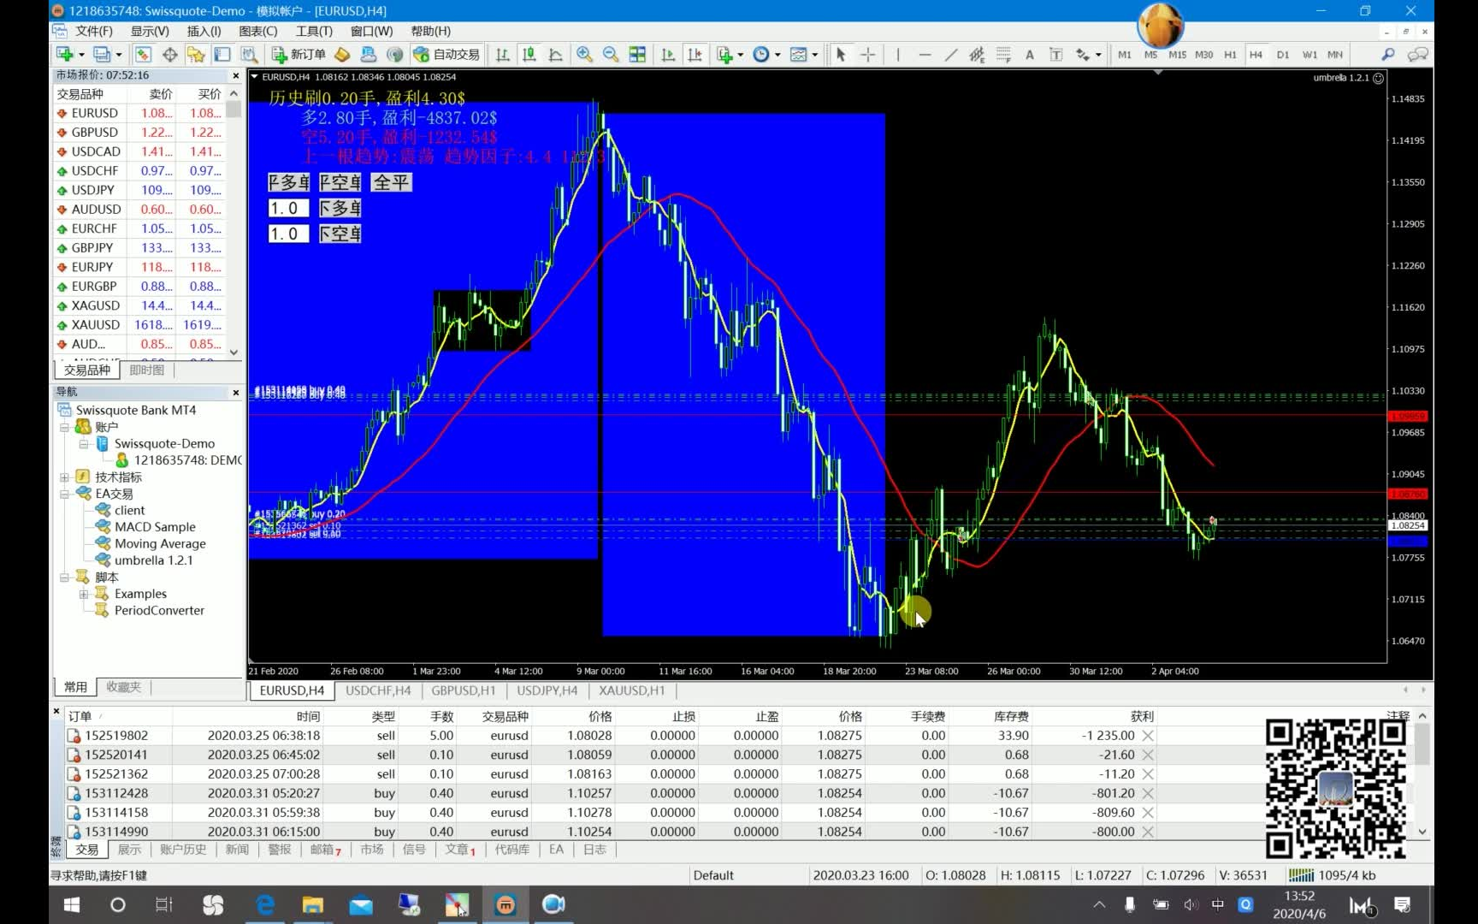Open the Profiles toolbar icon
The width and height of the screenshot is (1478, 924).
pyautogui.click(x=102, y=54)
